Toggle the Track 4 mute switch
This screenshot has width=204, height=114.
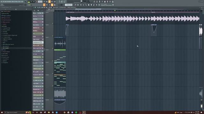coord(53,61)
